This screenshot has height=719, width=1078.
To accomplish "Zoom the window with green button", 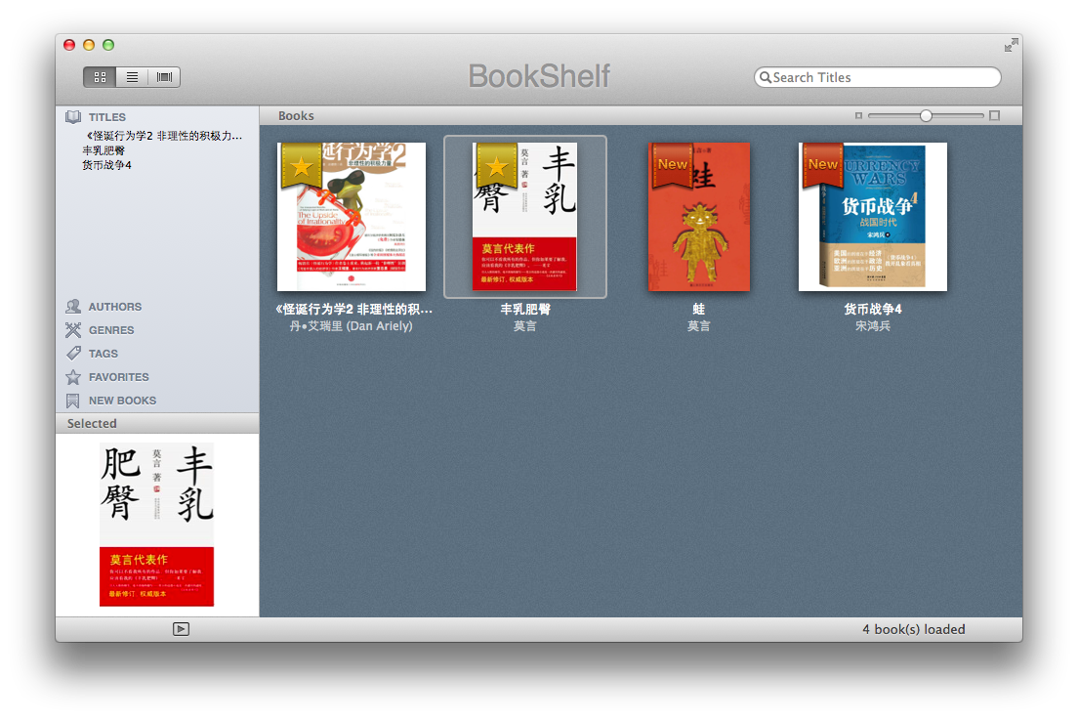I will 108,45.
